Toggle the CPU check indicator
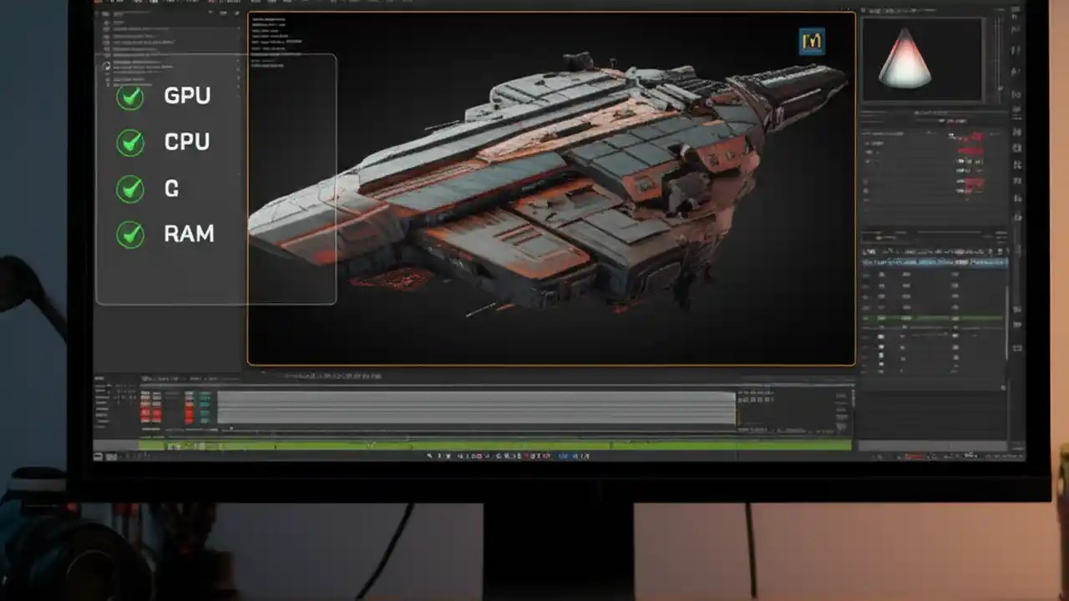Screen dimensions: 1069x601 pyautogui.click(x=130, y=143)
